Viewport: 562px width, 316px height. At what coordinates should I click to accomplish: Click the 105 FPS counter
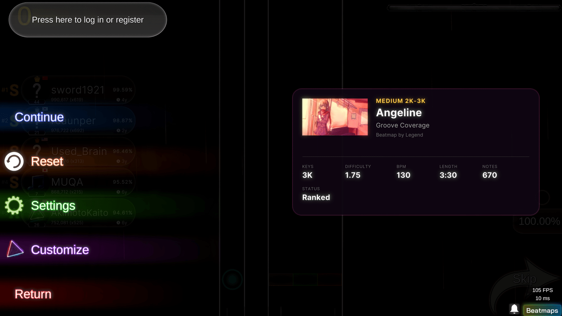coord(542,290)
